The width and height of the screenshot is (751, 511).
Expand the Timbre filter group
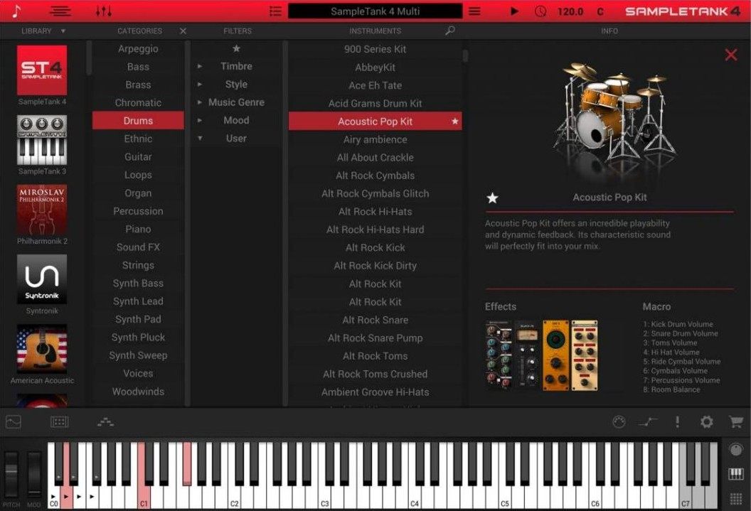pos(200,66)
